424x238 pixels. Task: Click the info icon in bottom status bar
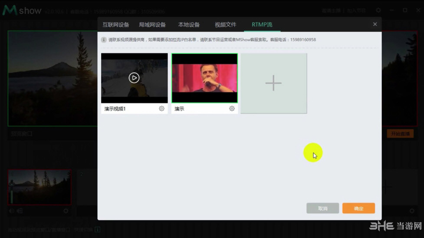(98, 230)
